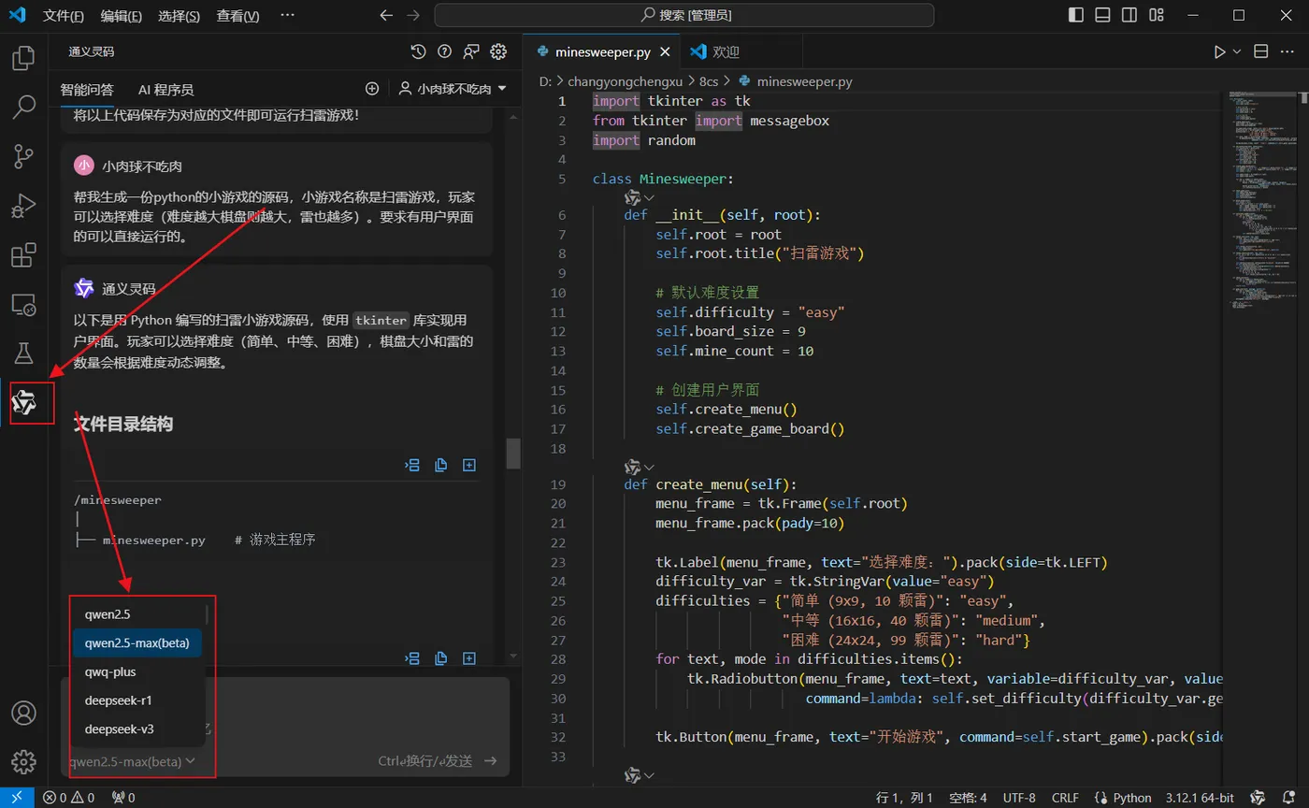The image size is (1309, 808).
Task: Change encoding via UTF-8 status item
Action: click(x=1019, y=798)
